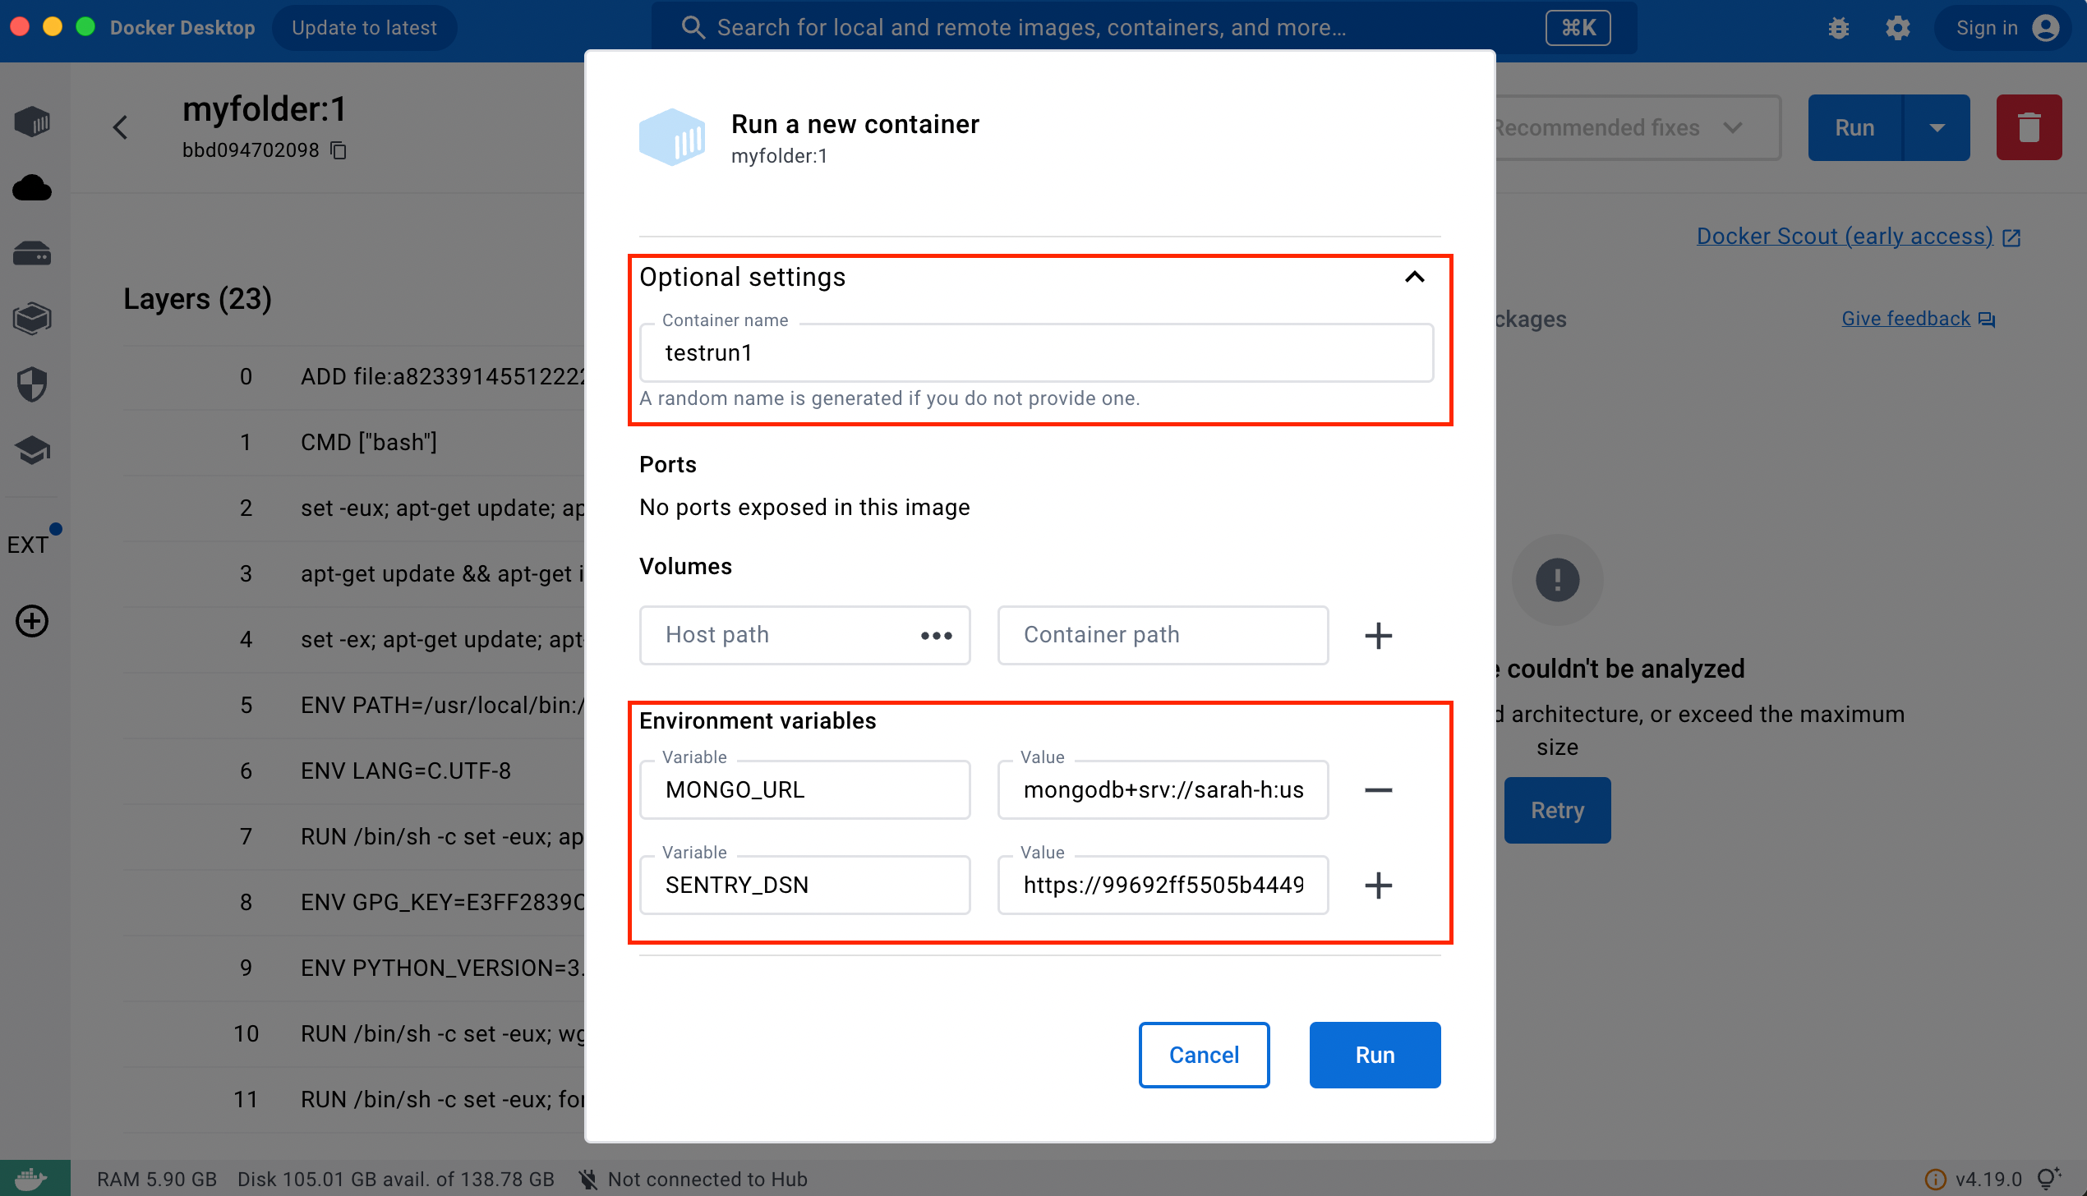Click the troubleshoot bug icon
The width and height of the screenshot is (2087, 1196).
click(1839, 28)
